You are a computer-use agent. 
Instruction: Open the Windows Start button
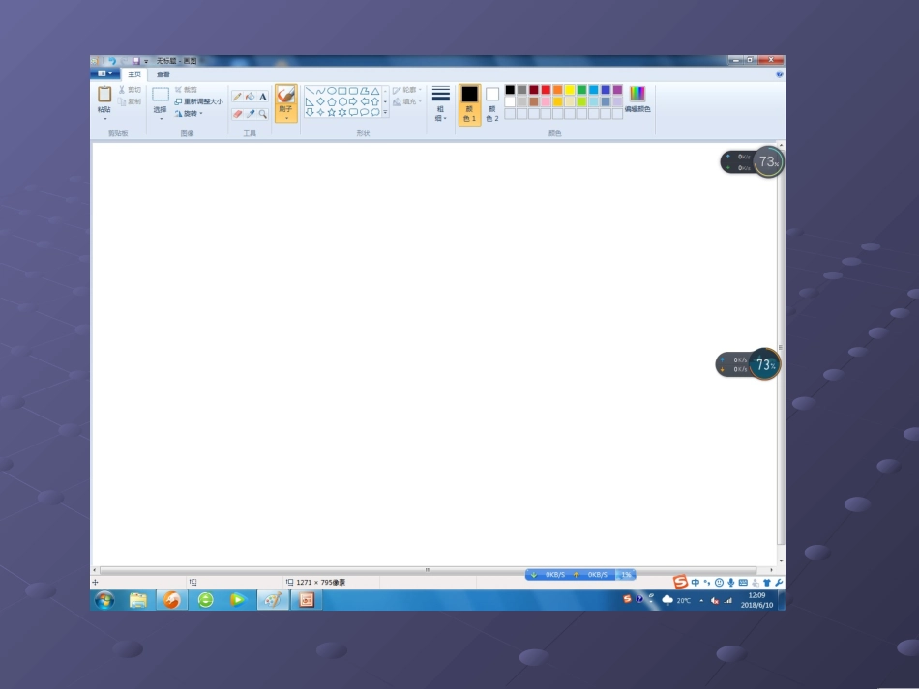pyautogui.click(x=104, y=600)
